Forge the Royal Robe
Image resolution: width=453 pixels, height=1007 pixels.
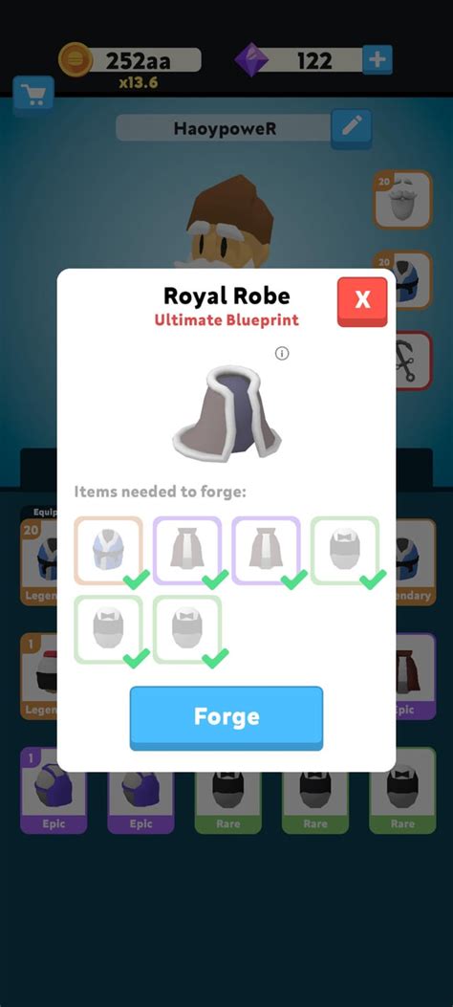(x=226, y=717)
